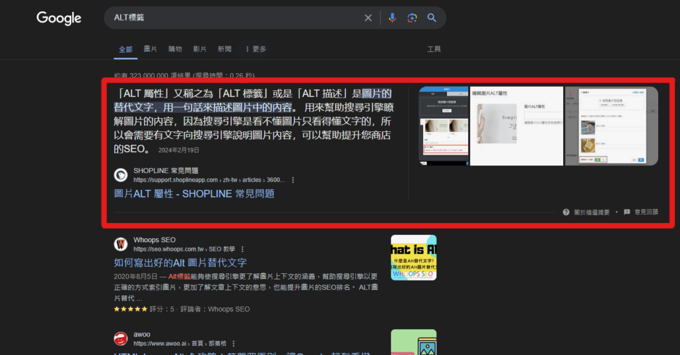Open link 如何寫出好的Alt 圖片替代文字
This screenshot has width=680, height=355.
[180, 263]
